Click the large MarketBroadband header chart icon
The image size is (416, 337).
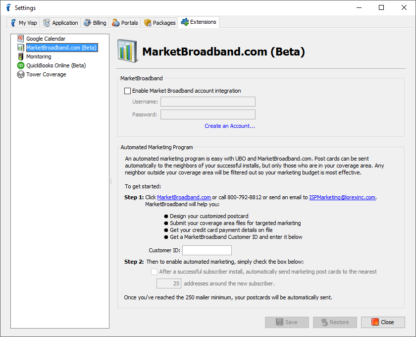(x=127, y=51)
